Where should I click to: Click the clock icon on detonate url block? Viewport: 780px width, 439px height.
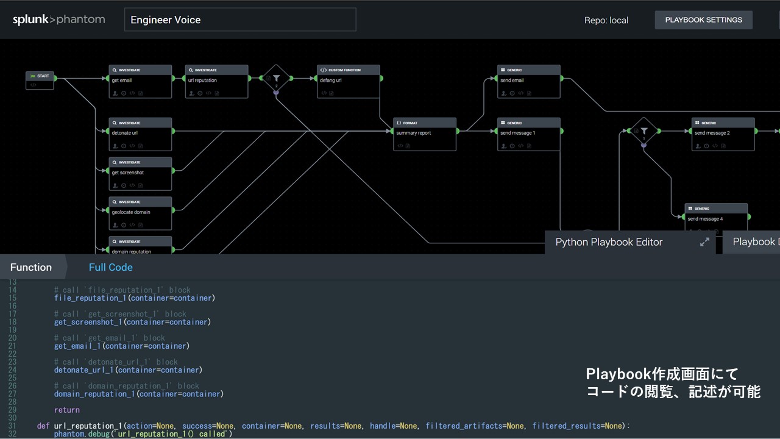(123, 146)
